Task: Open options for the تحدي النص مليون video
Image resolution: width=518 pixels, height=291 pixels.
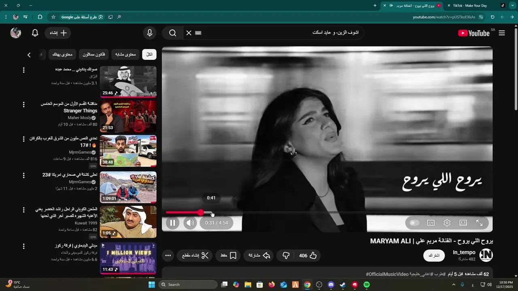Action: pyautogui.click(x=23, y=139)
